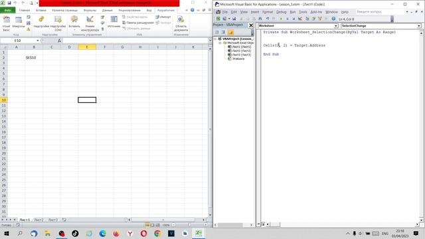Switch to sheet tab Лист2
Screen dimensions: 425x239
[x=39, y=220]
